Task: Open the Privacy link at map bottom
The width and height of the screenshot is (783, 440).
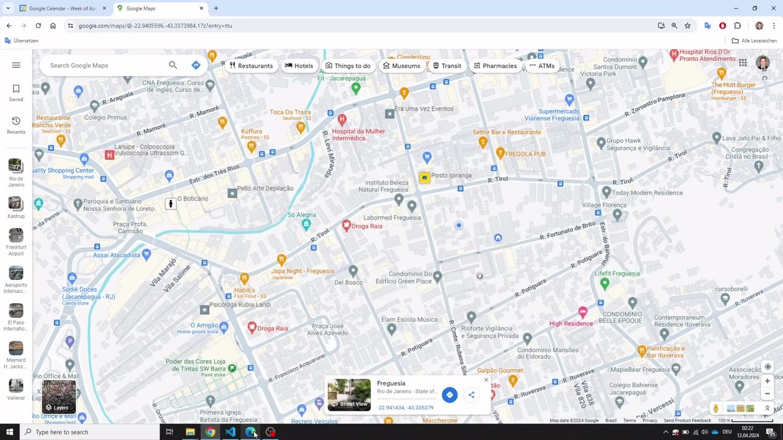Action: (x=650, y=420)
